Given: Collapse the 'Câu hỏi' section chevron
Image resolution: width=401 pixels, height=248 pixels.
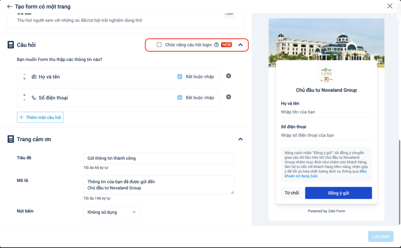Looking at the screenshot, I should click(x=240, y=45).
